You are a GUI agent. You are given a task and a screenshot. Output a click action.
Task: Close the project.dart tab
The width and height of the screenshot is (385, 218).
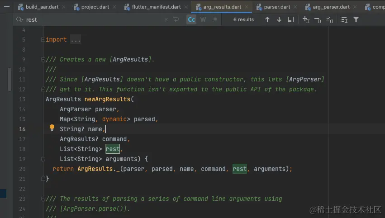(x=114, y=7)
